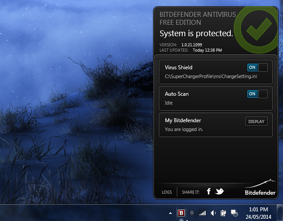Open the clock showing 1:01 PM

click(258, 210)
